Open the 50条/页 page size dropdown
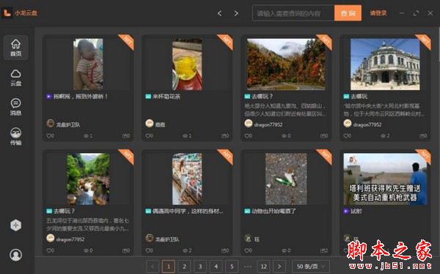Image resolution: width=440 pixels, height=274 pixels. (x=311, y=267)
